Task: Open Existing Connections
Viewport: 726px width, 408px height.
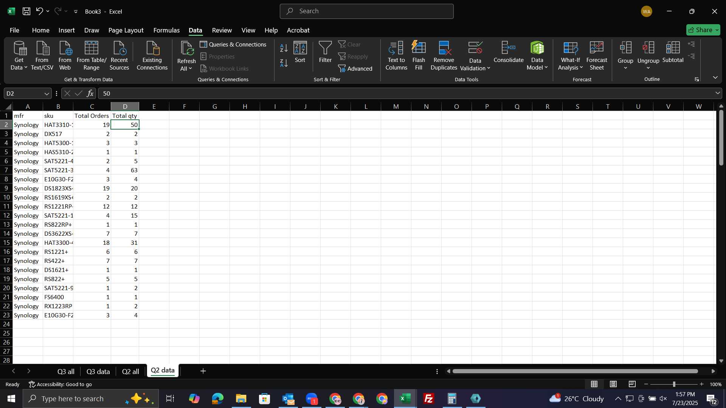Action: 152,56
